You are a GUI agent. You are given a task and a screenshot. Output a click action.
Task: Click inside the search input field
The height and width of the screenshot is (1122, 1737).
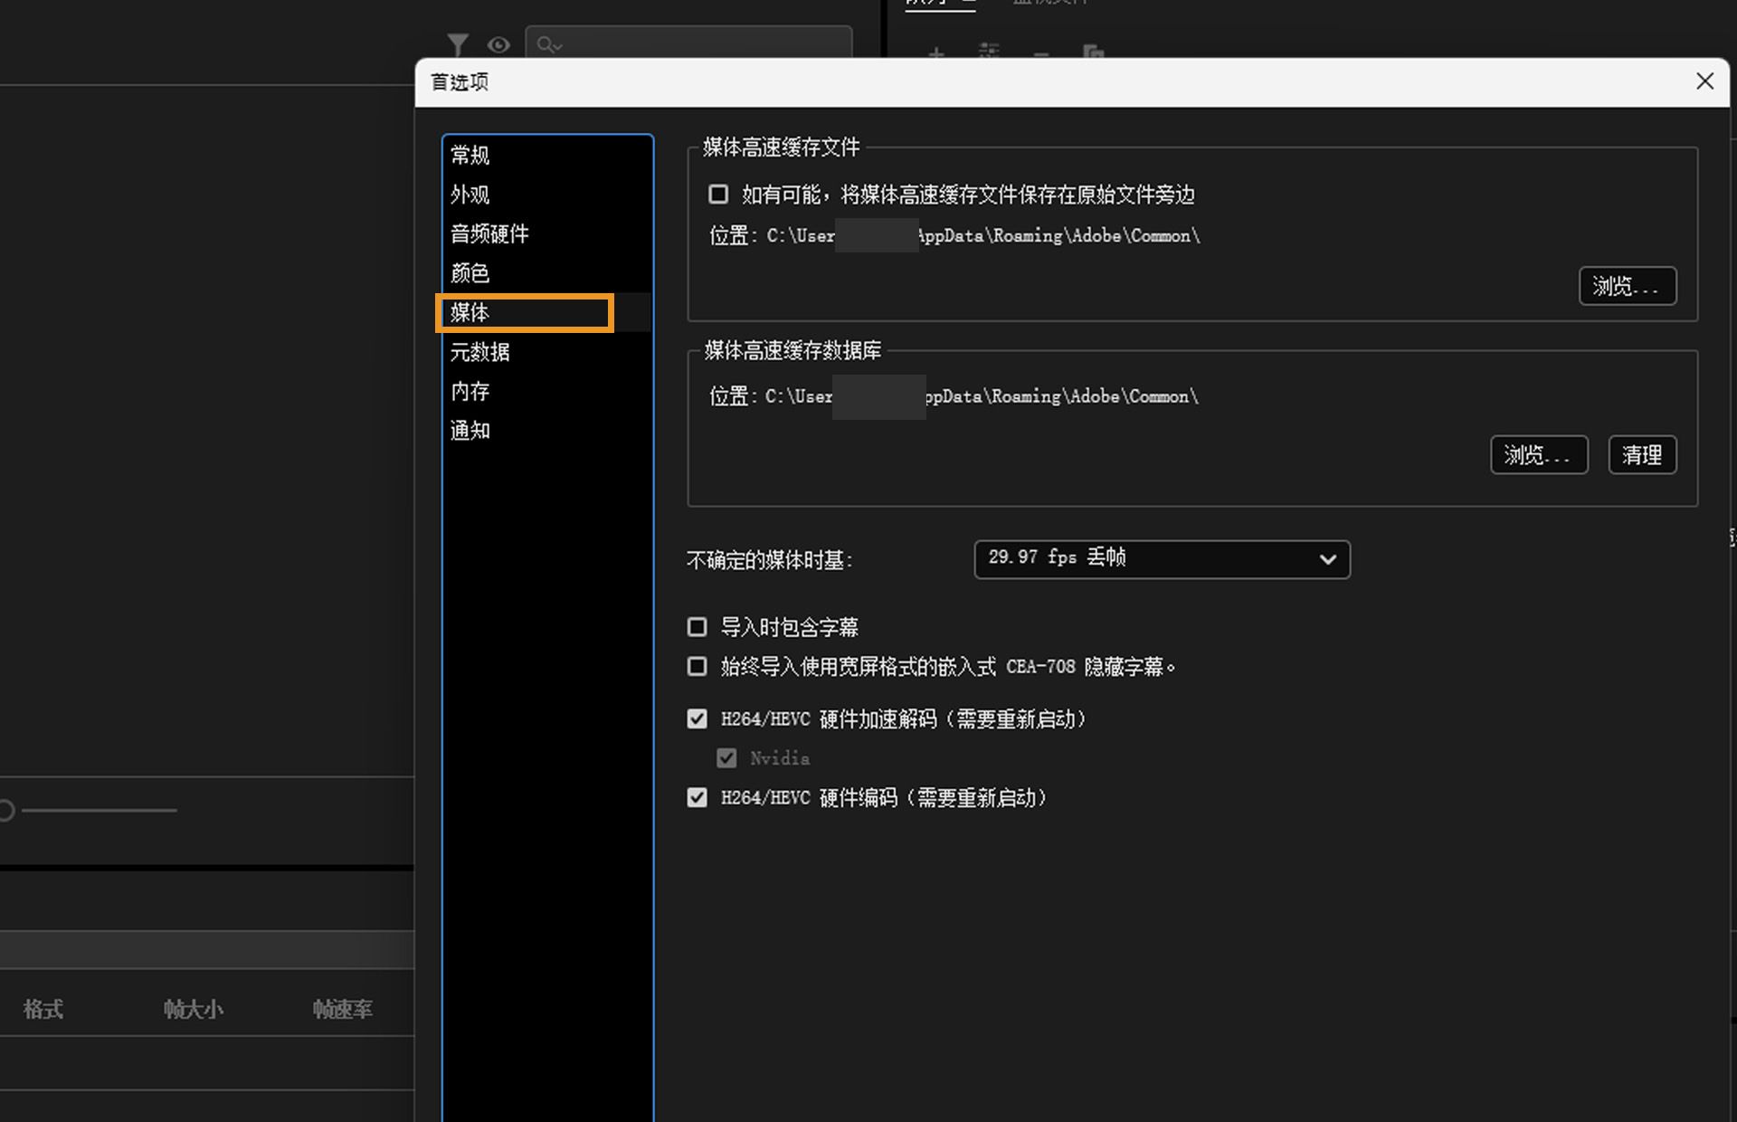tap(706, 44)
